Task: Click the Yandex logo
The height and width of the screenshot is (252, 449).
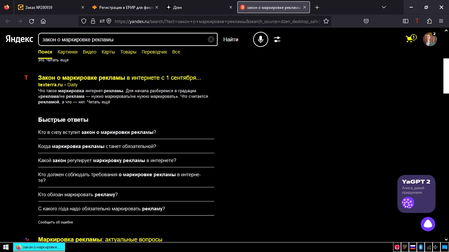Action: click(19, 39)
